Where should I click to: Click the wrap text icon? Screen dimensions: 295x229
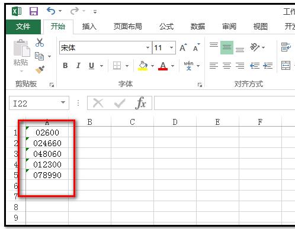coord(286,47)
